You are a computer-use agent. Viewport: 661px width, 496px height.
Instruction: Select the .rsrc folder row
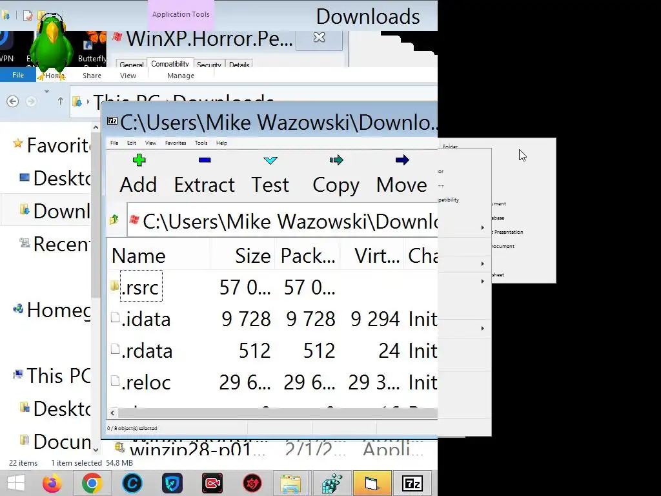pos(272,287)
